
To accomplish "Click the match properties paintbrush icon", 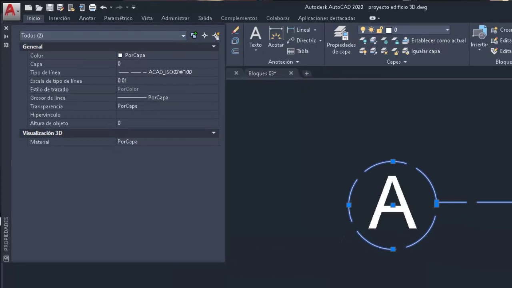I will pos(235,30).
